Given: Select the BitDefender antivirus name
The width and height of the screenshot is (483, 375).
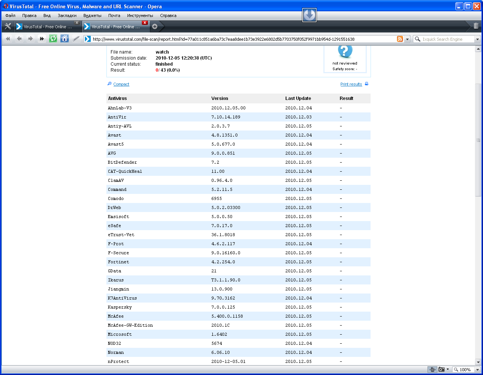Looking at the screenshot, I should point(122,162).
